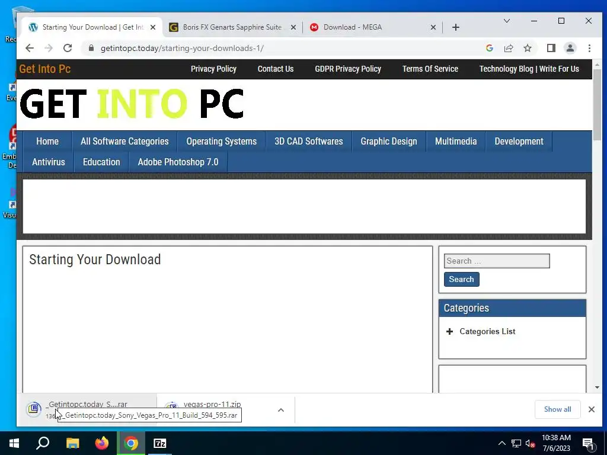Screen dimensions: 607x455
Task: Click Show all downloads
Action: (557, 409)
